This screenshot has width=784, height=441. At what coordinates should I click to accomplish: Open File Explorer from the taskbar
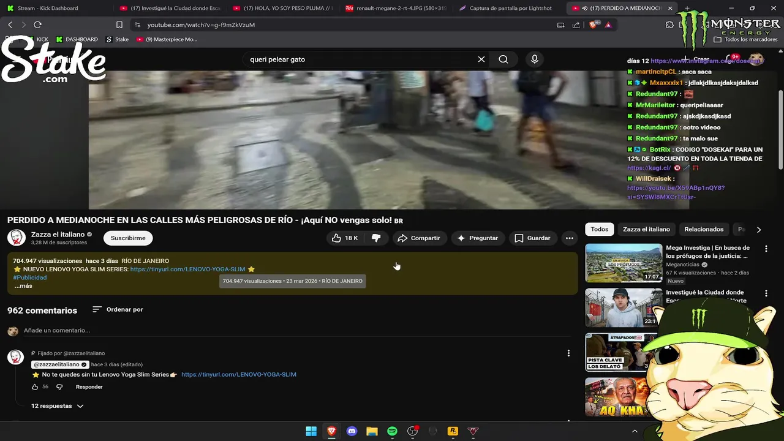(372, 431)
